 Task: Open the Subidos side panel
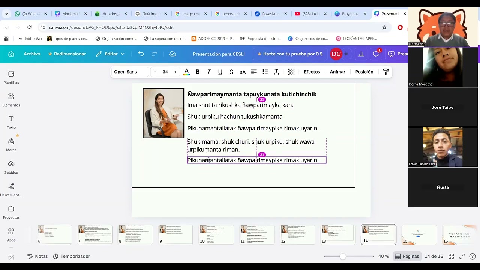11,167
